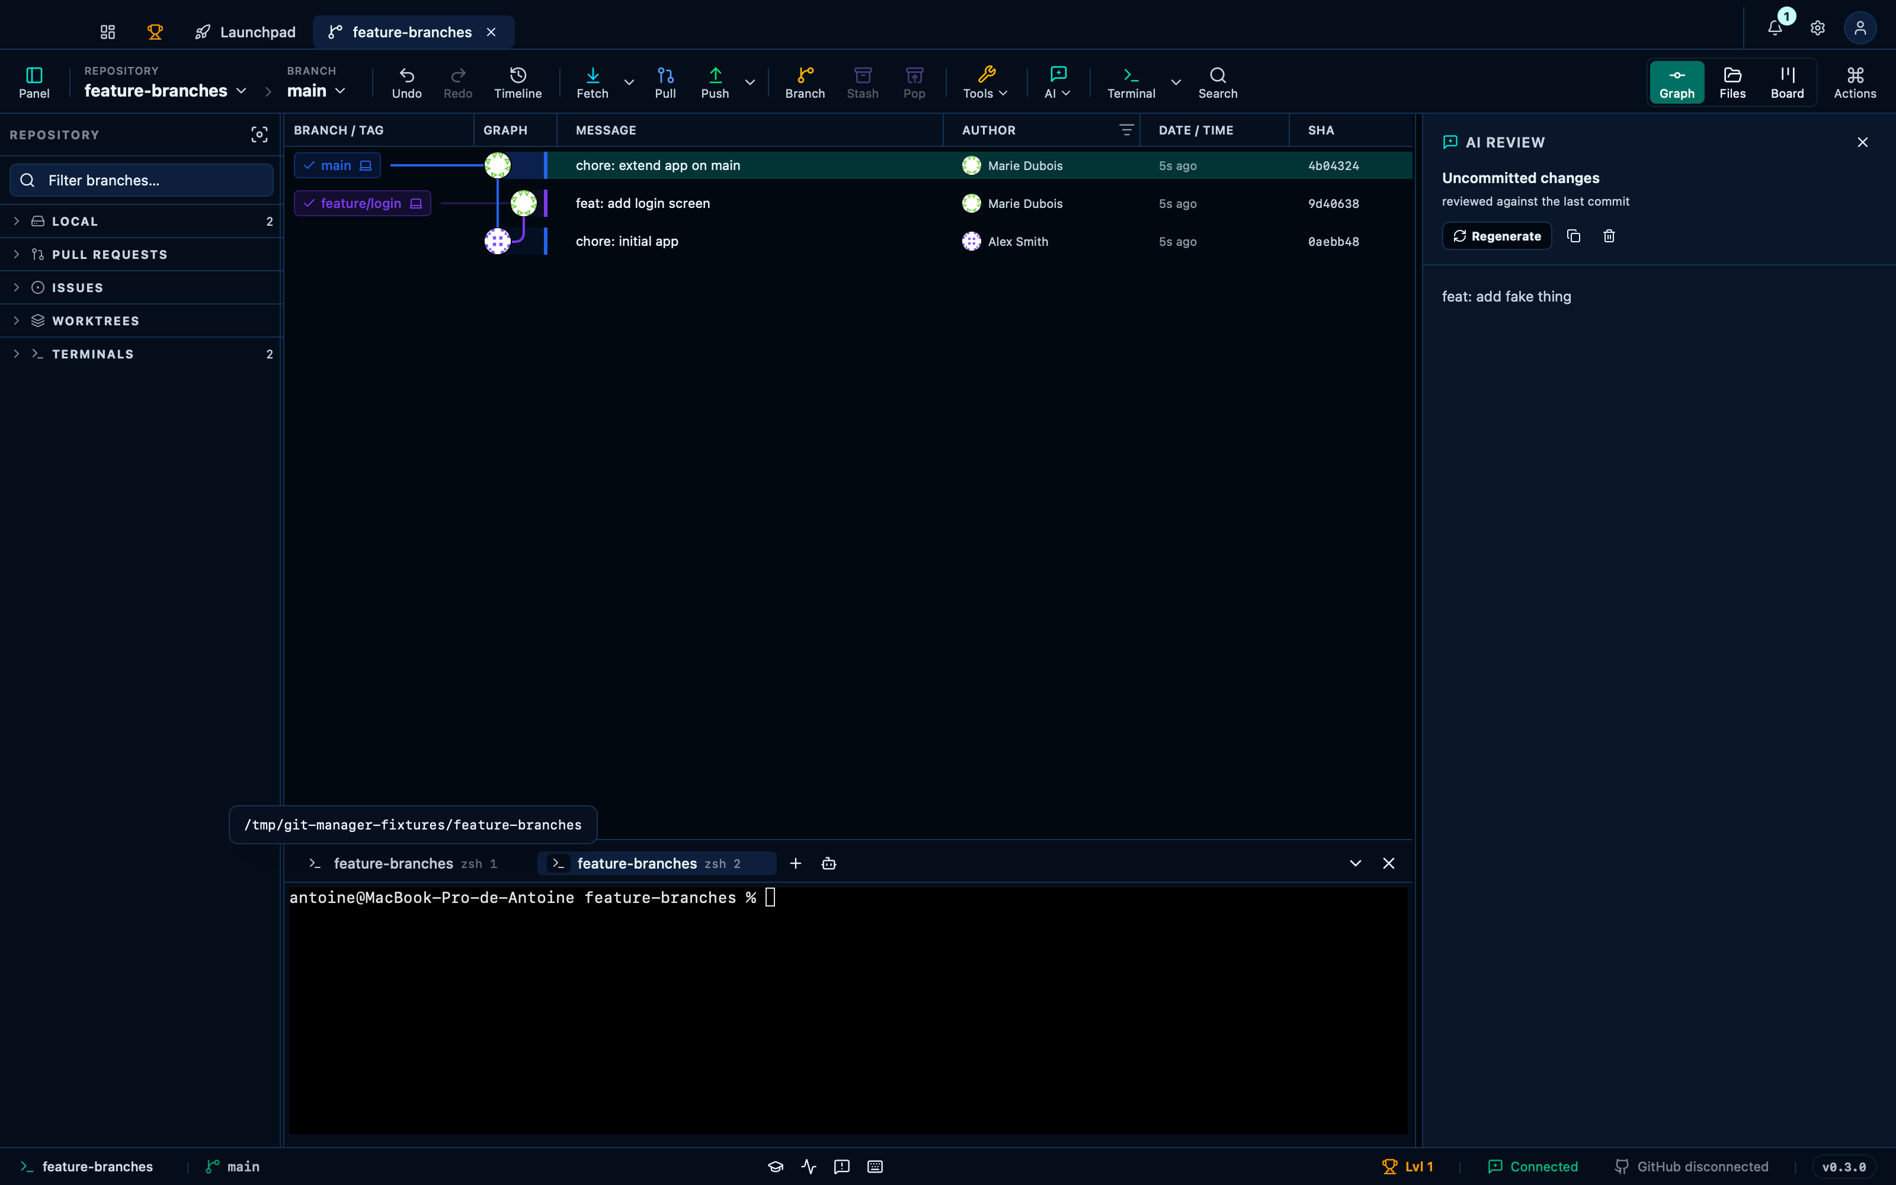Click the robot agent terminal icon
Screen dimensions: 1896x1185
click(829, 864)
